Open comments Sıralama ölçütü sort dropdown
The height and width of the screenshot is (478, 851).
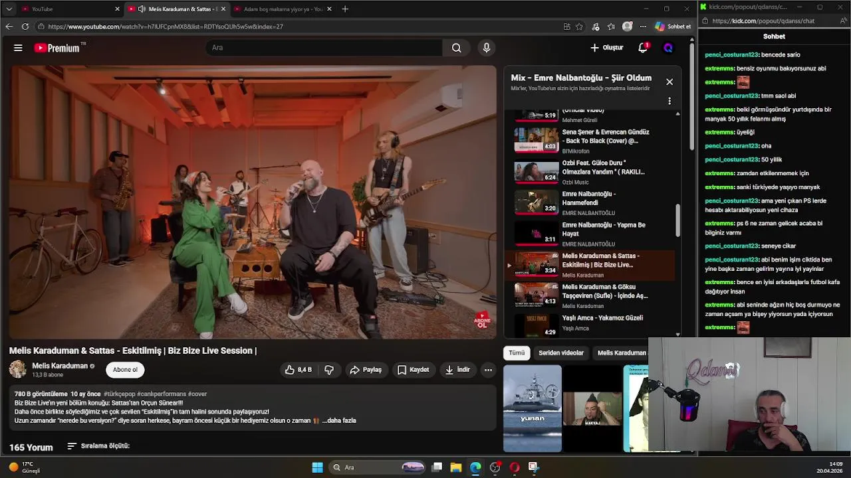pos(98,446)
